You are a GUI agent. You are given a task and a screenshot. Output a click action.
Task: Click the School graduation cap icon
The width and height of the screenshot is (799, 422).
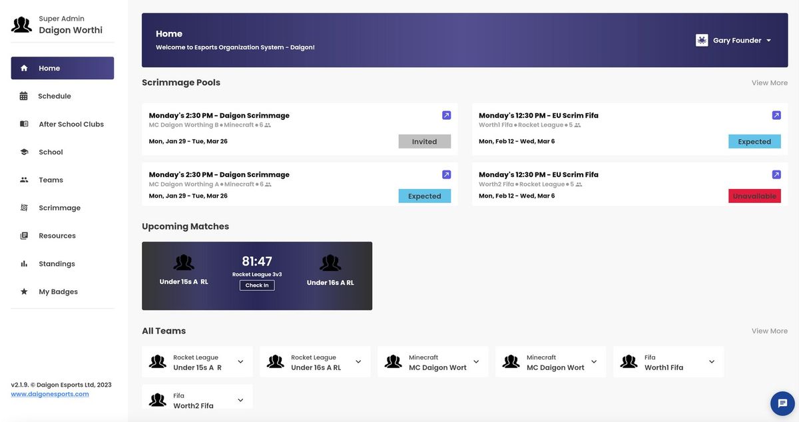(x=24, y=152)
